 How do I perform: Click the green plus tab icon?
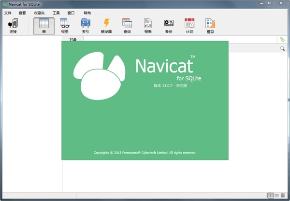click(282, 40)
